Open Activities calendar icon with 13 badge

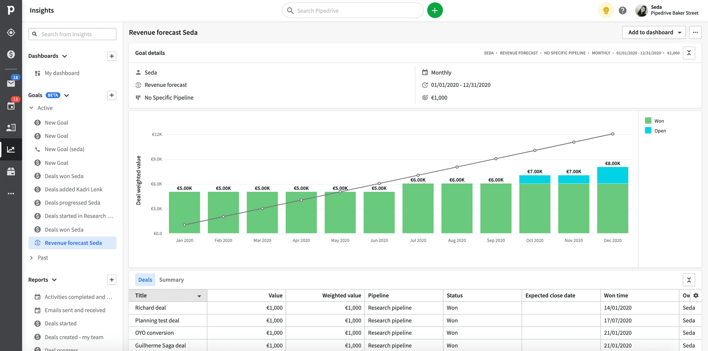pyautogui.click(x=11, y=106)
